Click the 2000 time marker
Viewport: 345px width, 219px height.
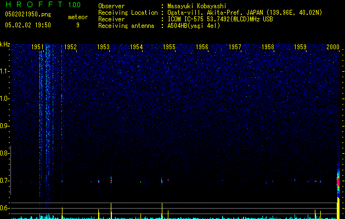333,47
